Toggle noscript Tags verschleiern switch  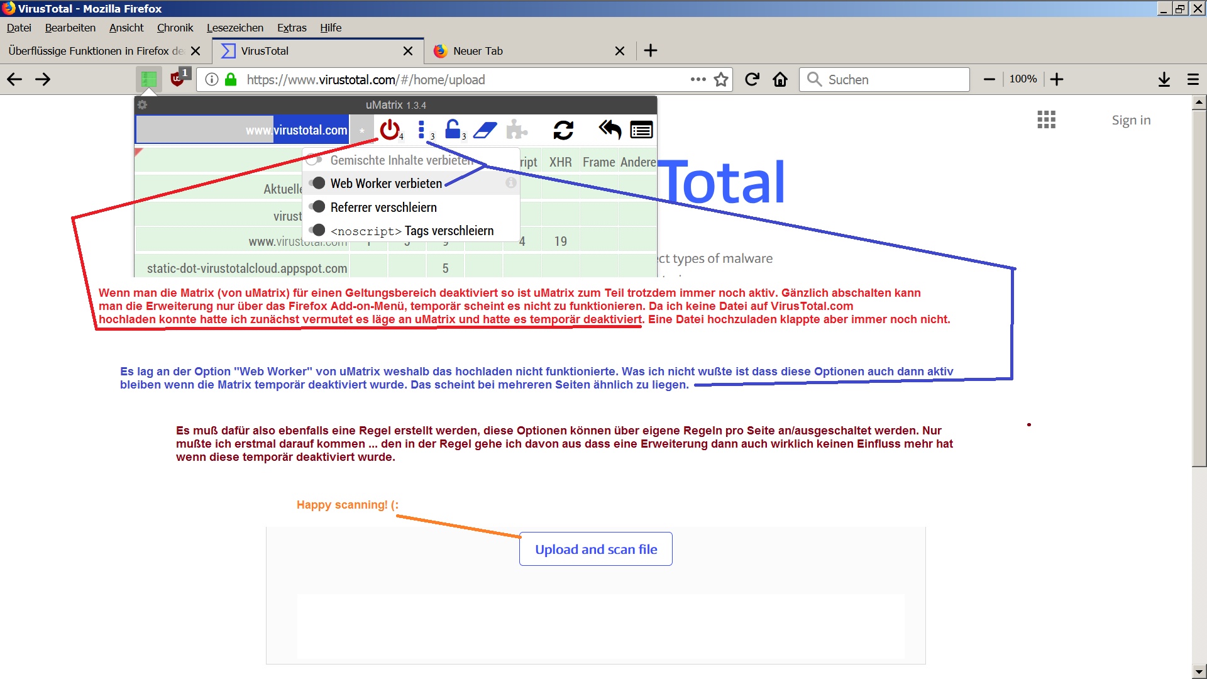tap(317, 230)
